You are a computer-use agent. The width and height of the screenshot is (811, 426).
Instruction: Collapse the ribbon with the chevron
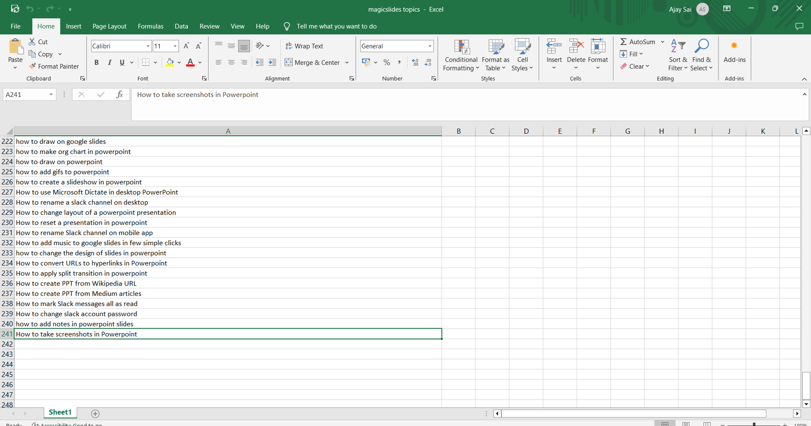click(804, 79)
